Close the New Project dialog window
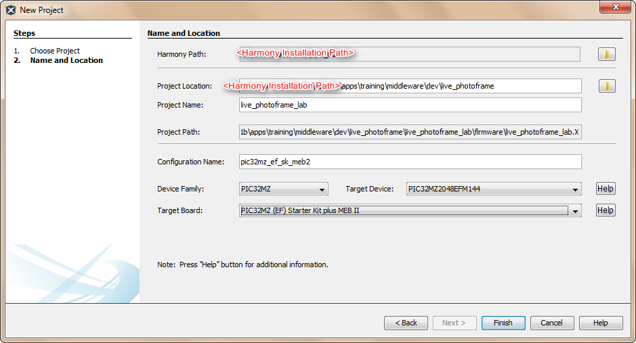The image size is (636, 343). [x=614, y=7]
